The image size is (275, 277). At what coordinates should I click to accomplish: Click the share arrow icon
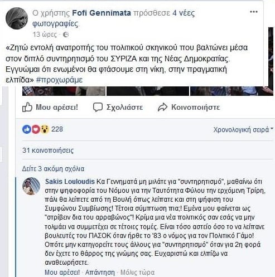[162, 107]
